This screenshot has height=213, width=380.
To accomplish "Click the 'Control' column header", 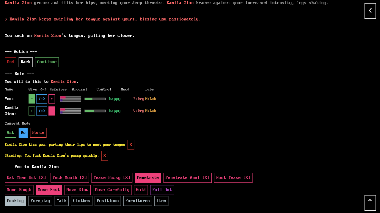I will point(104,89).
